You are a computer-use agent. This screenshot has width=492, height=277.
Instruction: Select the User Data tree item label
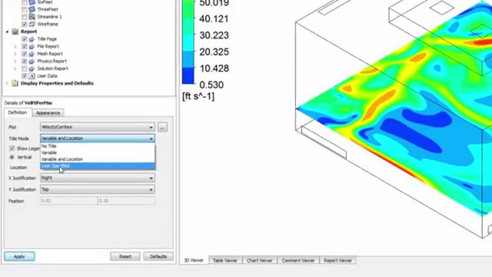click(47, 76)
